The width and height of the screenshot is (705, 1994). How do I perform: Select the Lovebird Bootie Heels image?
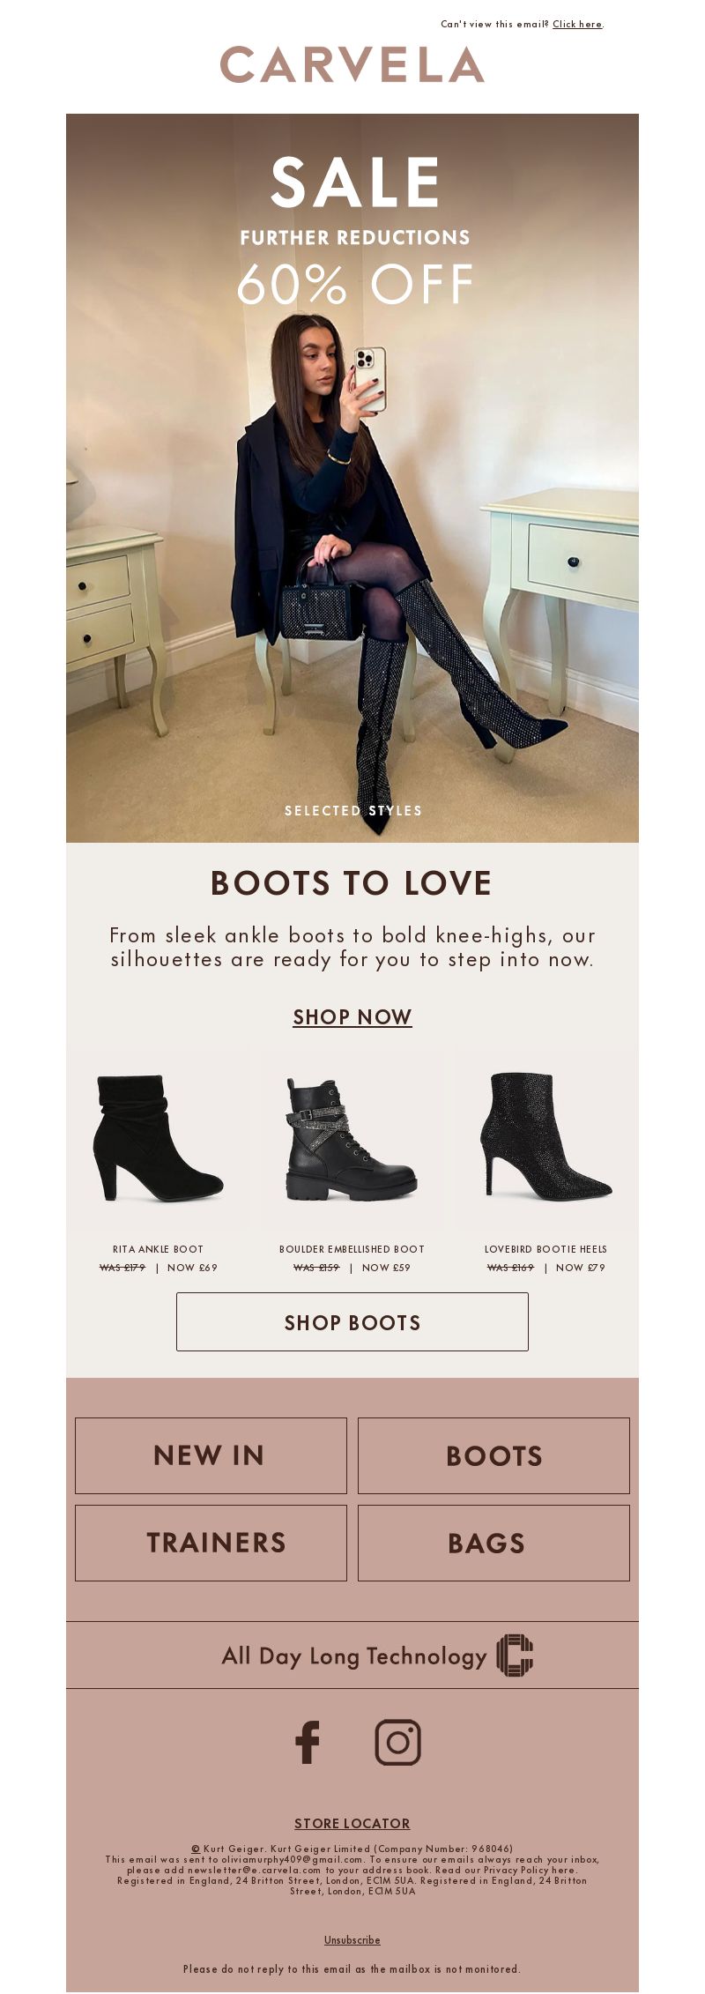pyautogui.click(x=545, y=1137)
